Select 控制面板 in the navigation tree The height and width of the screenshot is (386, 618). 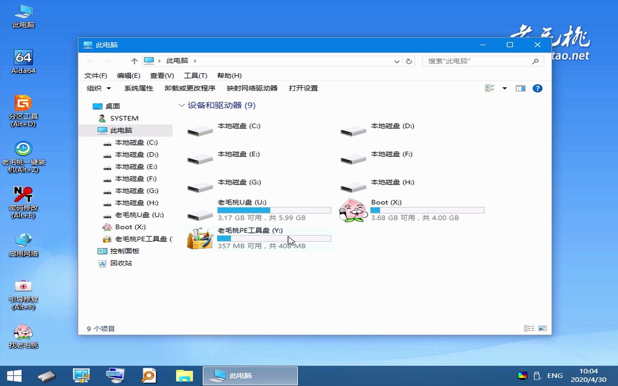[x=124, y=251]
